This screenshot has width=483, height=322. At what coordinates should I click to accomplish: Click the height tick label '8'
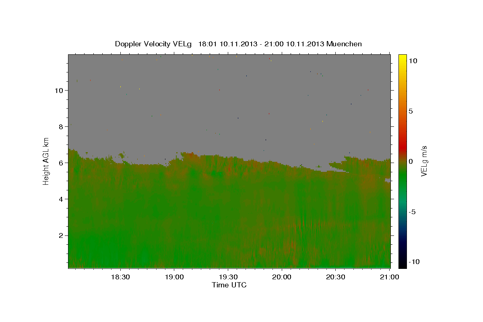pyautogui.click(x=61, y=126)
